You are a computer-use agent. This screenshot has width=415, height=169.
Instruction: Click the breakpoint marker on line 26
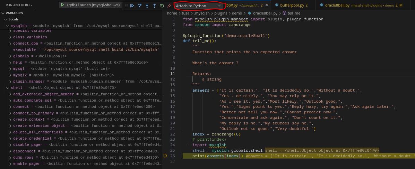click(166, 156)
